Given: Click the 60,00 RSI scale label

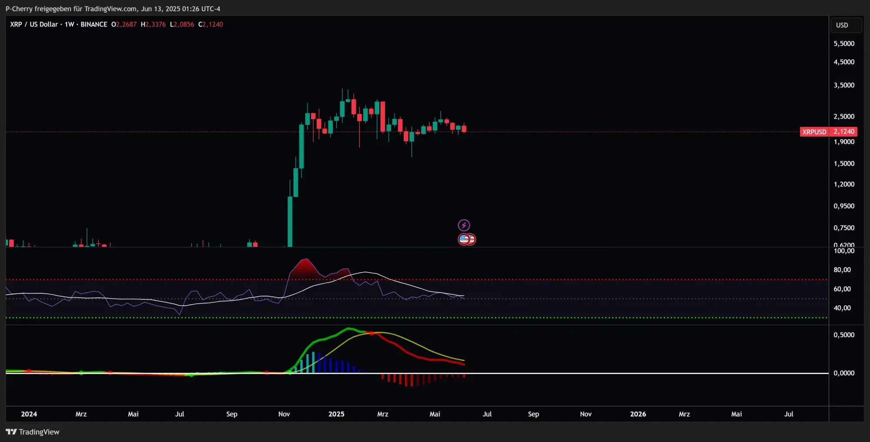Looking at the screenshot, I should point(842,289).
